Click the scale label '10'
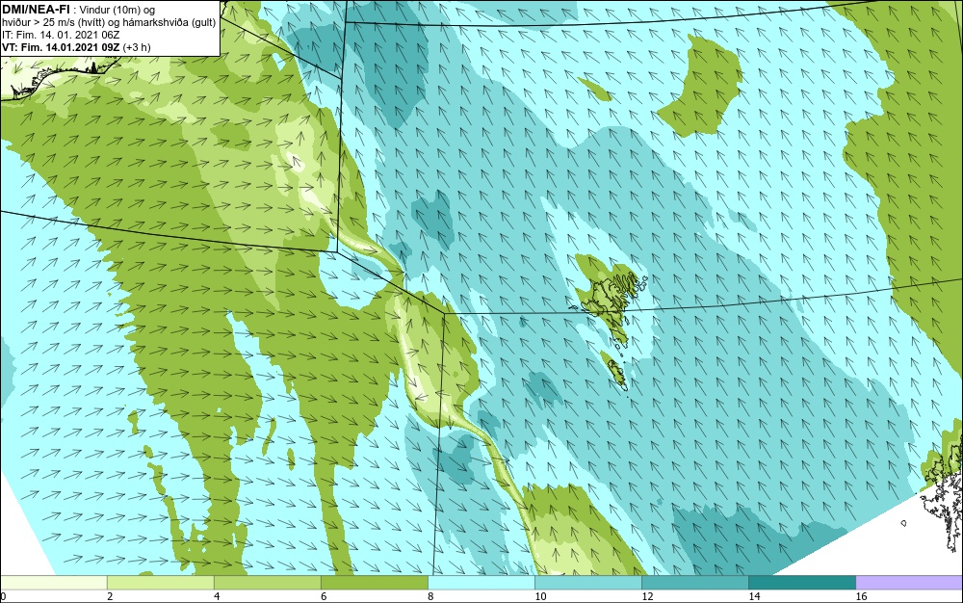 click(x=540, y=596)
